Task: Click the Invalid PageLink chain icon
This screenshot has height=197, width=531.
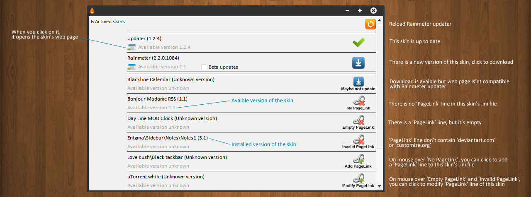Action: pyautogui.click(x=358, y=139)
